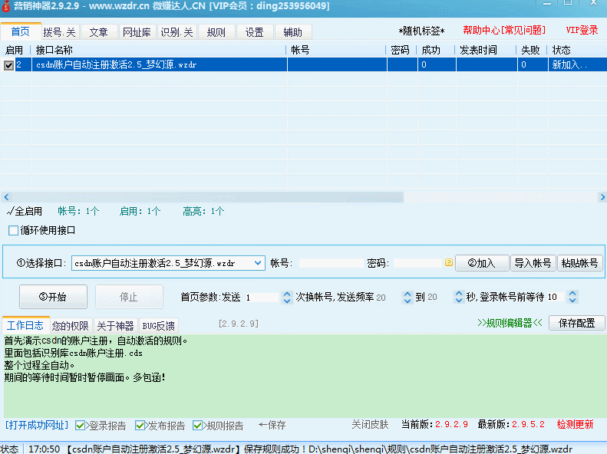Click horizontal scrollbar left arrow
Viewport: 607px width, 454px height.
(x=6, y=197)
